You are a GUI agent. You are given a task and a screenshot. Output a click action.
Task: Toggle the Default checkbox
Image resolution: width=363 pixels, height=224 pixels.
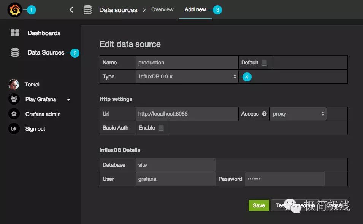point(264,63)
